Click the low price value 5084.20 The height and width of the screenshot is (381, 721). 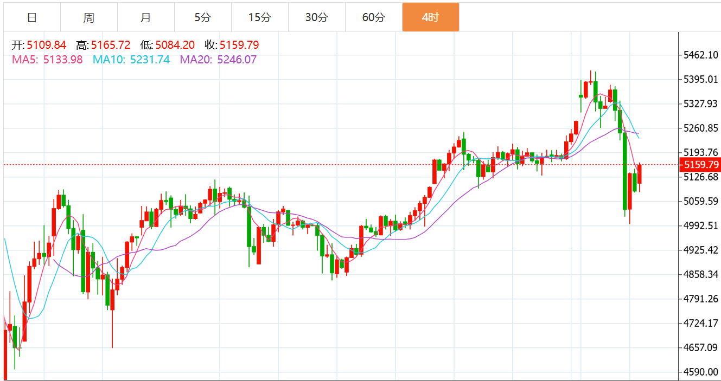coord(175,45)
